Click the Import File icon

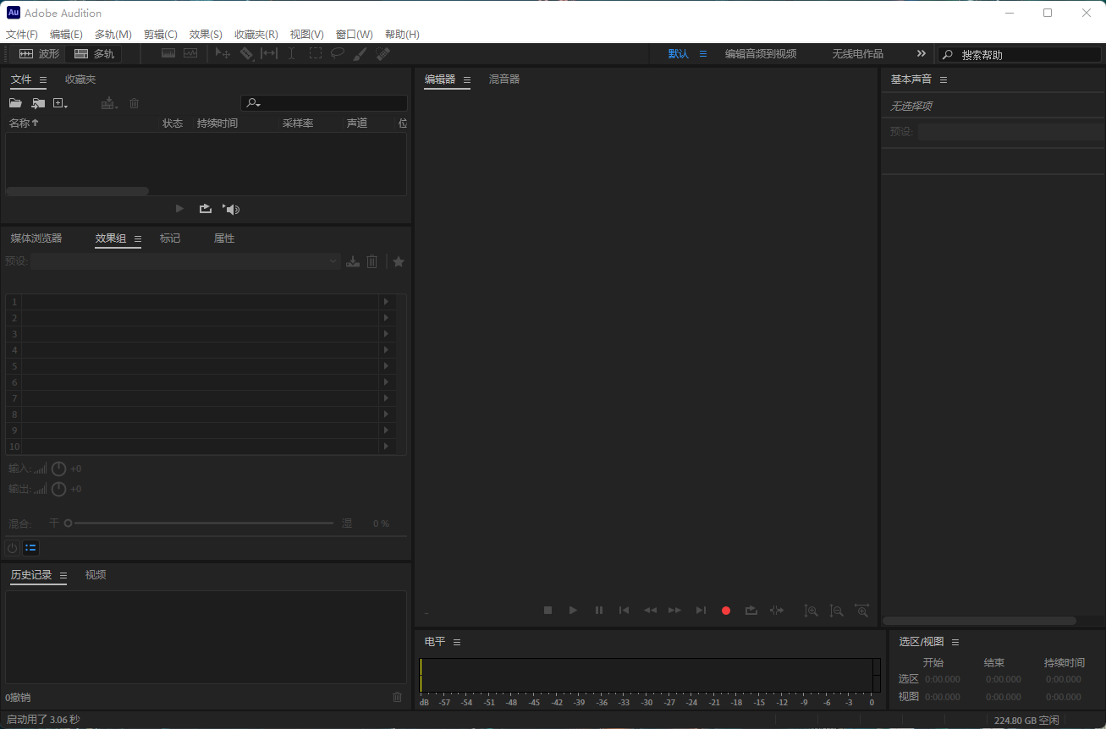click(x=38, y=103)
